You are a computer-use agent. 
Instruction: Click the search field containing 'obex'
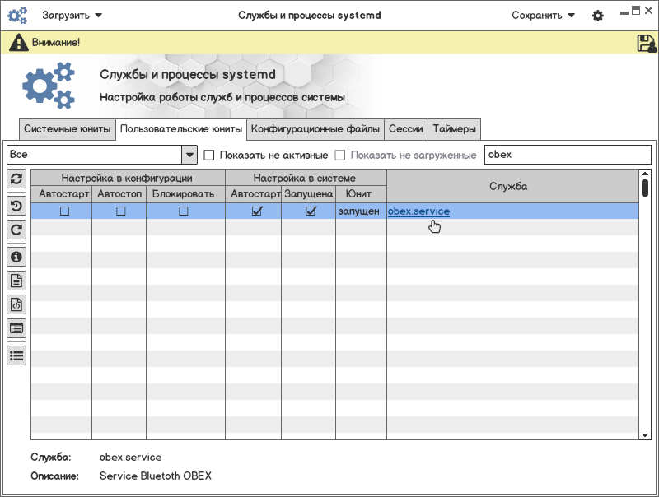567,155
